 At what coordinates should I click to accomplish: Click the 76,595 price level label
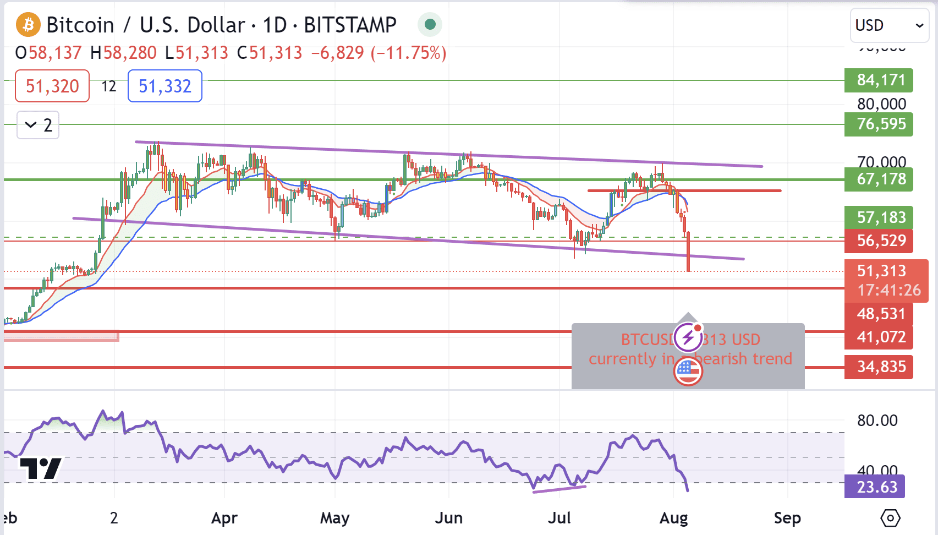click(x=879, y=124)
